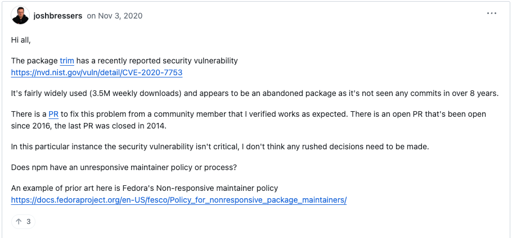The image size is (512, 238).
Task: Open the NVD CVE-2020-7753 link
Action: (97, 73)
